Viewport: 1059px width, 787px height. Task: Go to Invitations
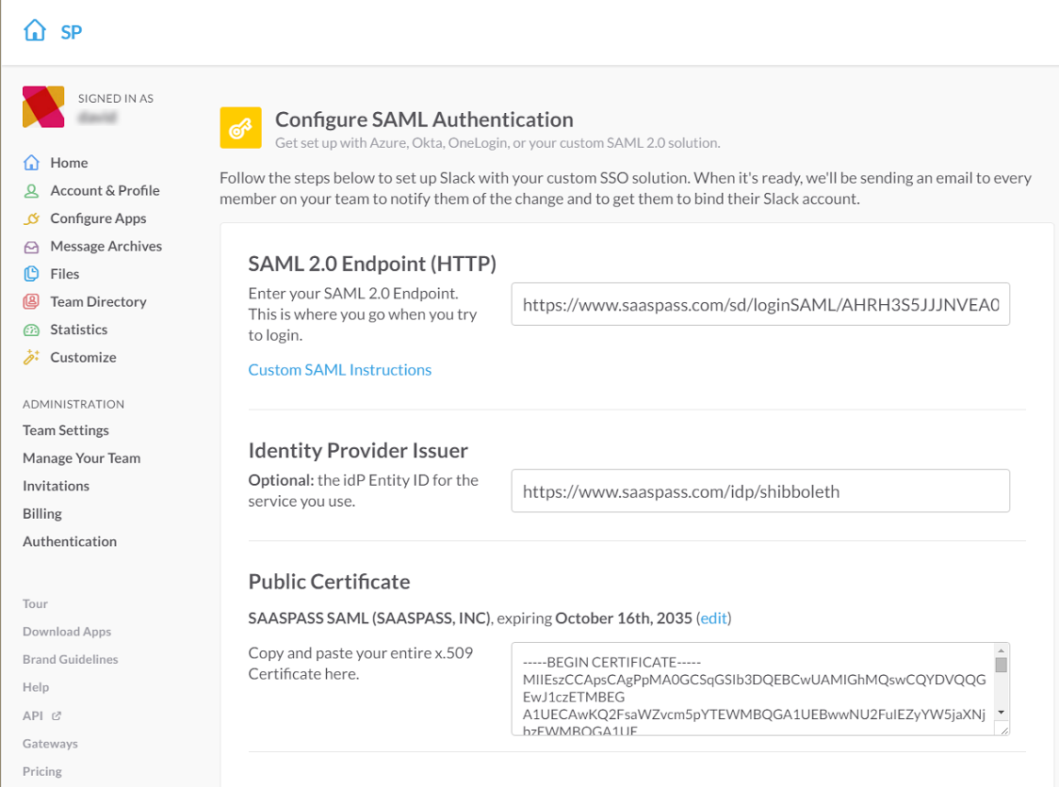(x=56, y=486)
